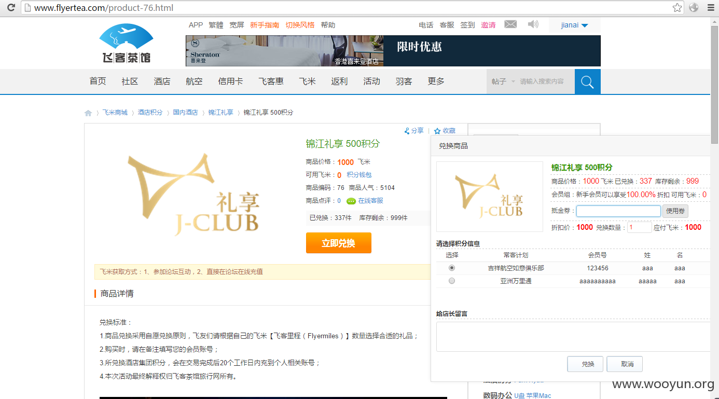Image resolution: width=719 pixels, height=399 pixels.
Task: Click the 收藏 favorite star link
Action: pos(445,131)
